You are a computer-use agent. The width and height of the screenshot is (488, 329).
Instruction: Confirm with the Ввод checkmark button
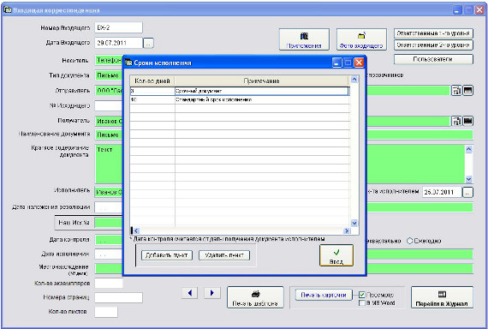[x=336, y=255]
